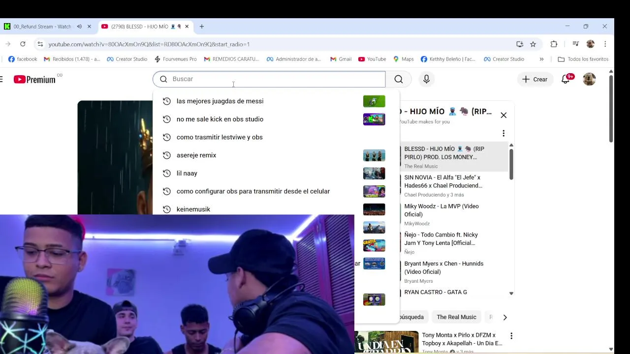630x354 pixels.
Task: Reload the page
Action: click(23, 44)
